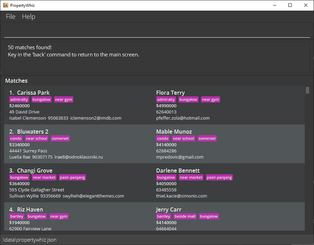
Task: Maximize the PropertyWhiz window
Action: point(290,5)
